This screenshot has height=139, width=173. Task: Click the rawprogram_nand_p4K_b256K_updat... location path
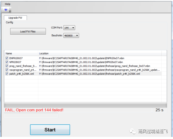coord(99,70)
